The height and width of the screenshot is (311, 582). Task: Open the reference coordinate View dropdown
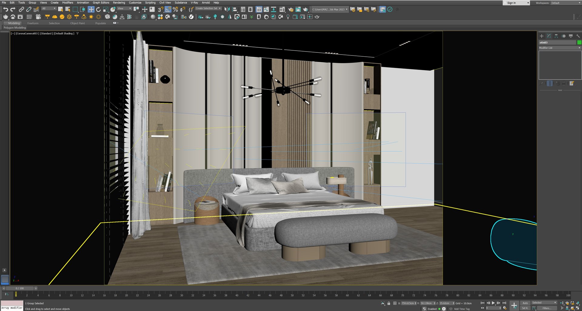(124, 8)
